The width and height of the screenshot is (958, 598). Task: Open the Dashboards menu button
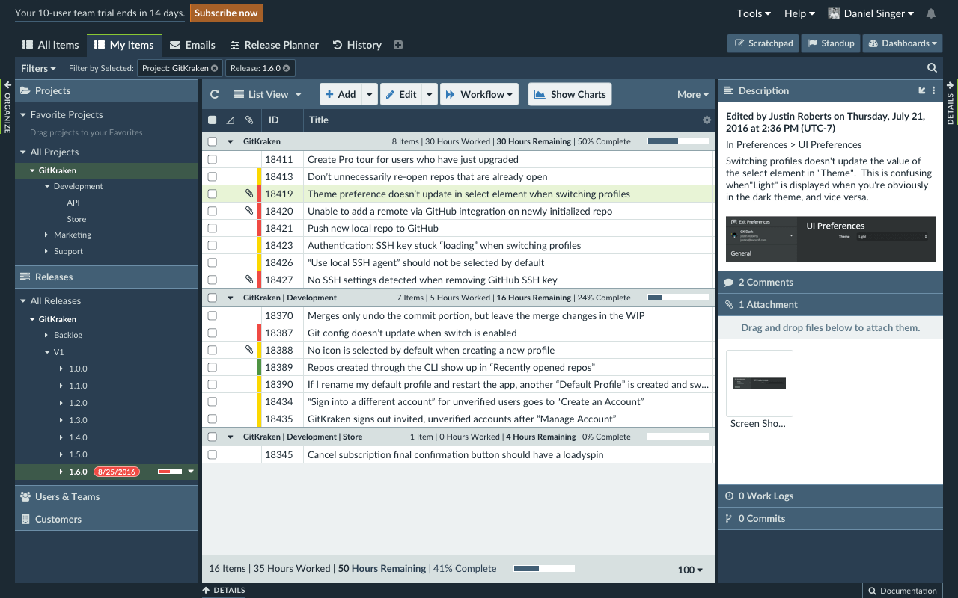coord(902,43)
